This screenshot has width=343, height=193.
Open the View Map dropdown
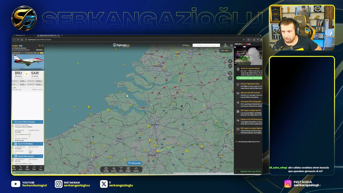click(x=226, y=50)
